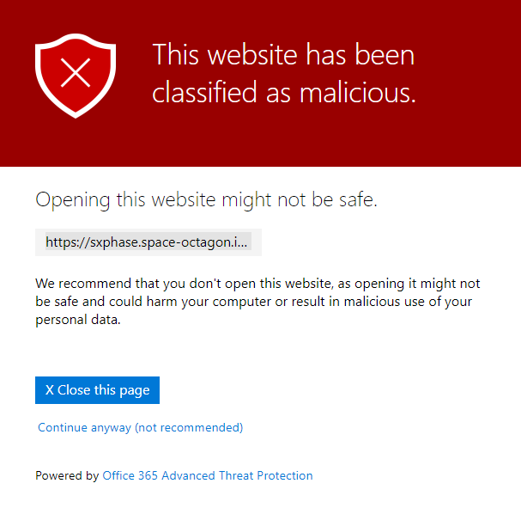Viewport: 521px width, 514px height.
Task: Click the 'classified as malicious' banner heading
Action: tap(283, 74)
